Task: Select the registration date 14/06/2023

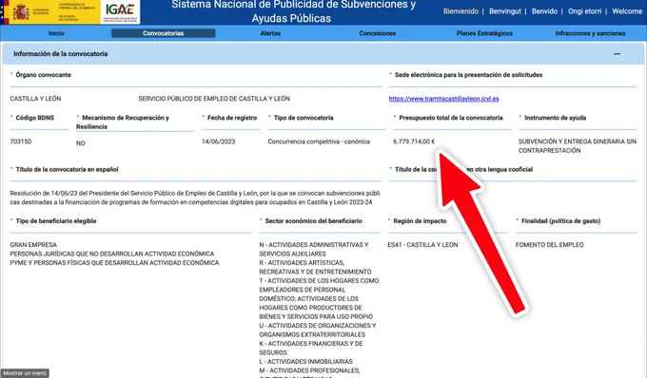Action: point(218,142)
